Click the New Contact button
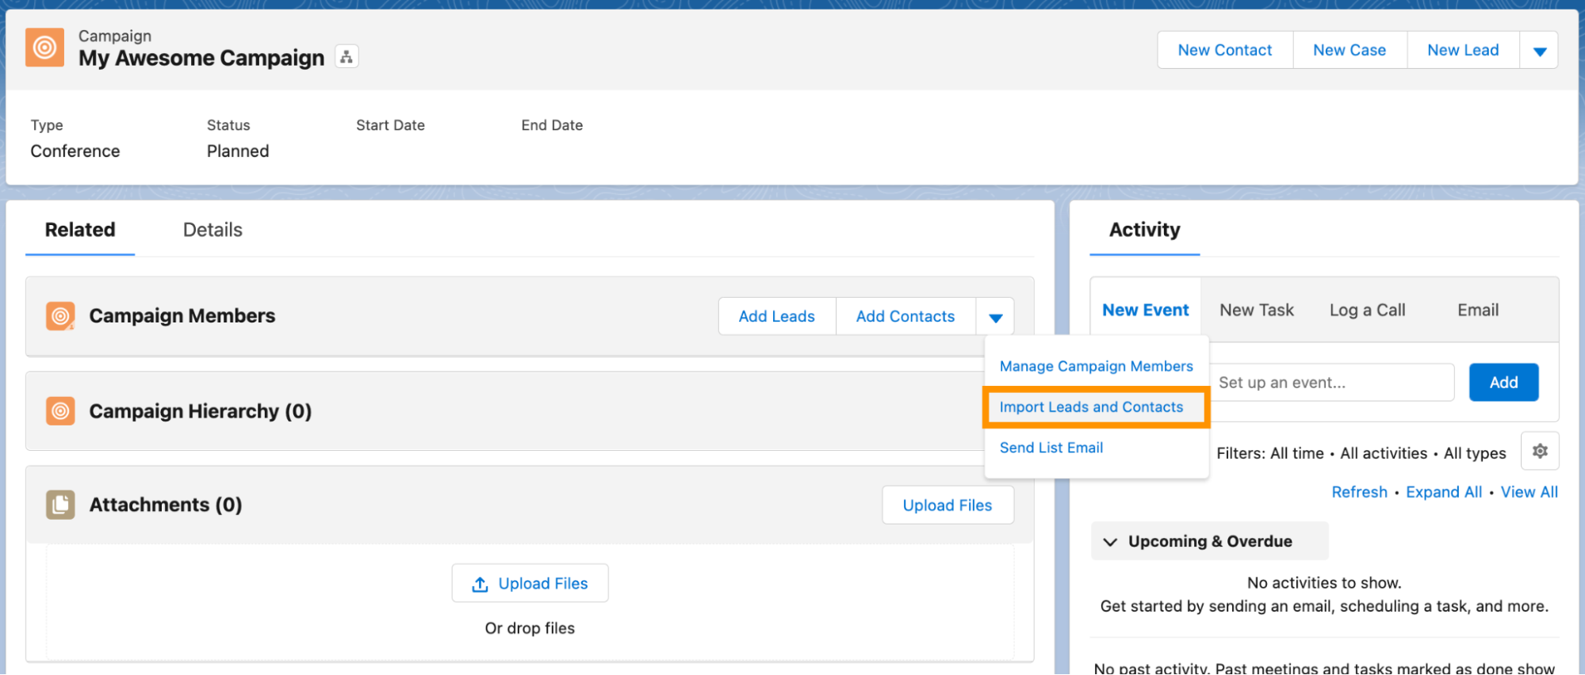Viewport: 1585px width, 675px height. (1224, 51)
